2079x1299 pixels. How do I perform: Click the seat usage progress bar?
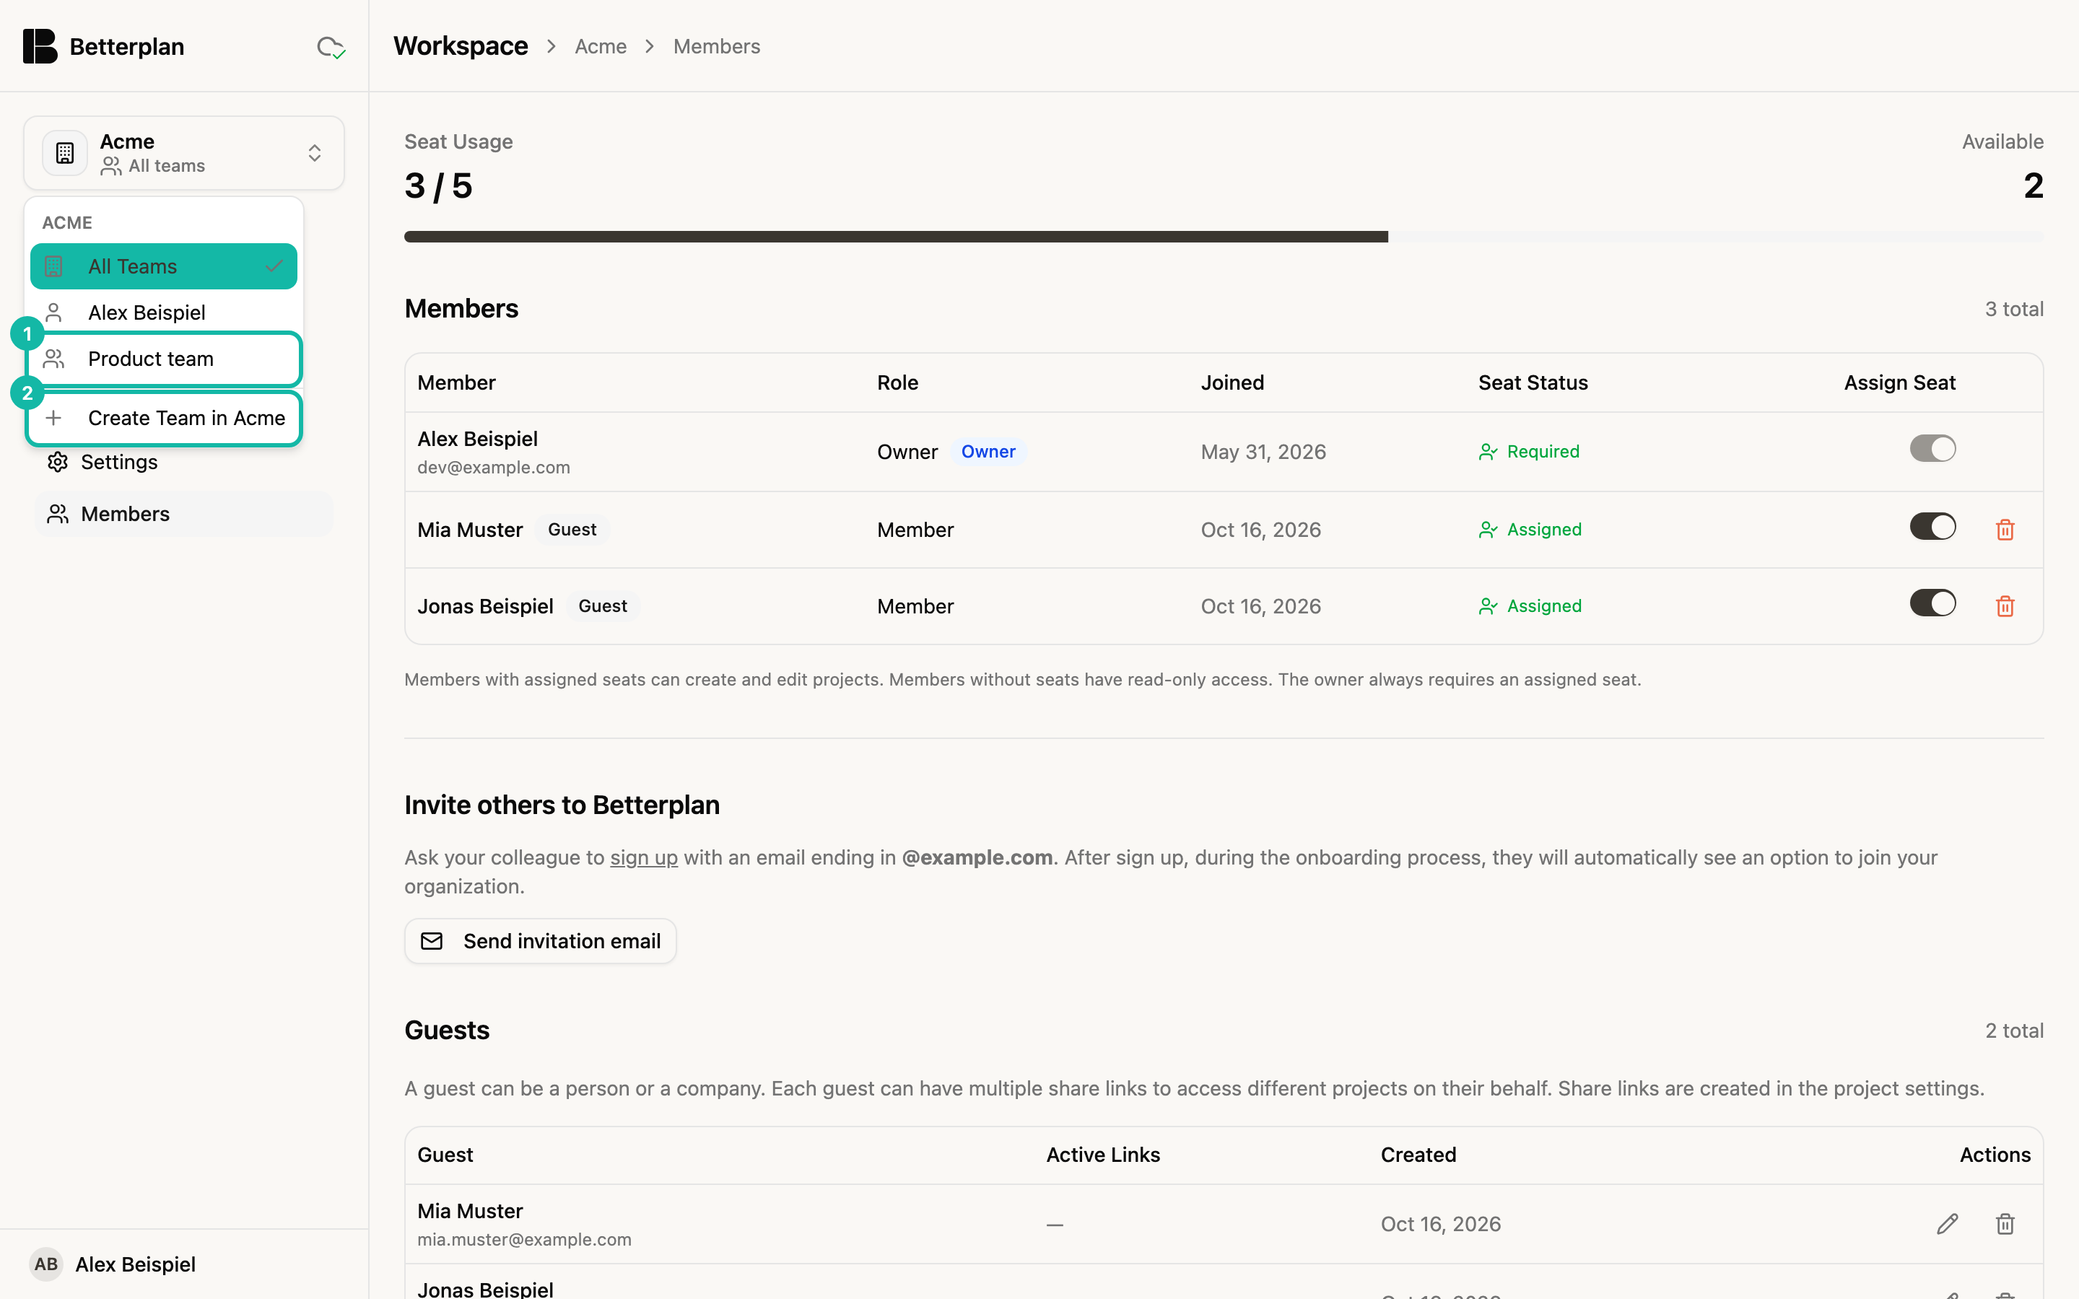pyautogui.click(x=1224, y=236)
